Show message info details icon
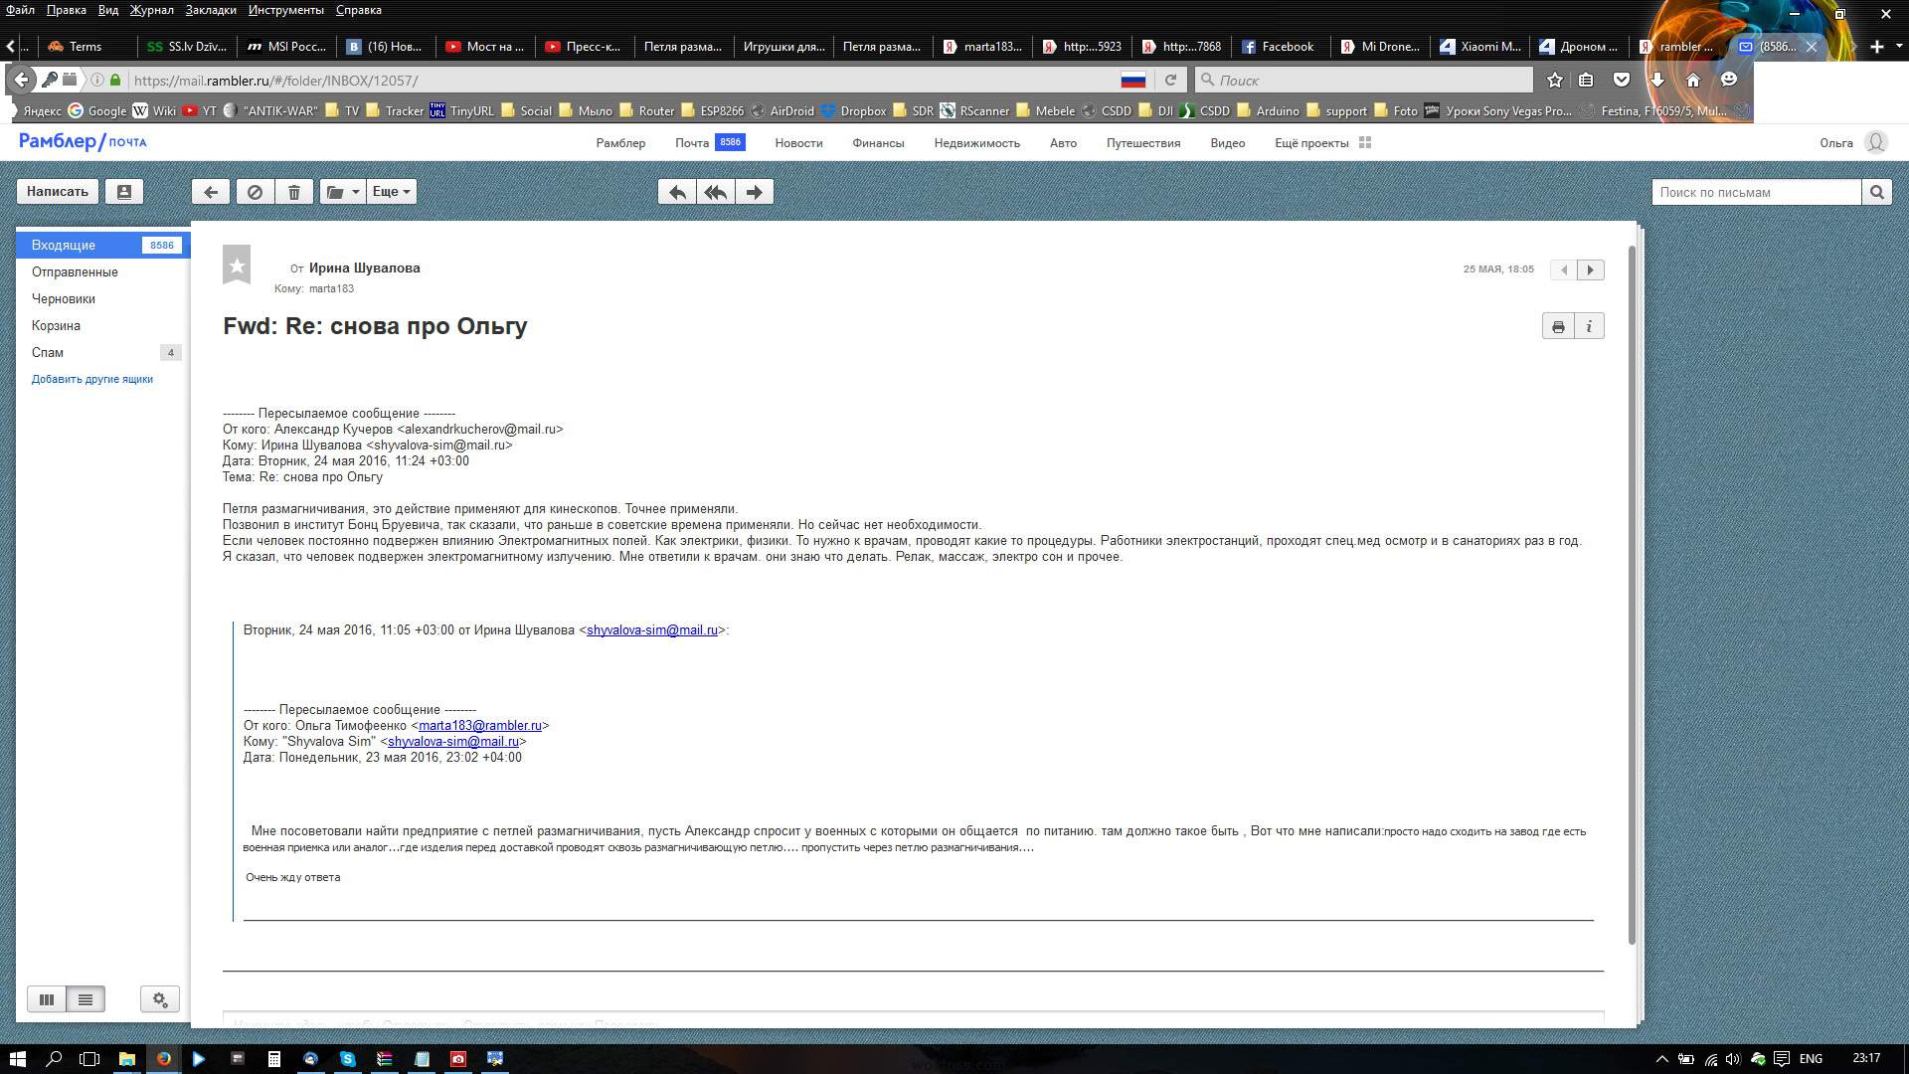1909x1074 pixels. (x=1589, y=326)
